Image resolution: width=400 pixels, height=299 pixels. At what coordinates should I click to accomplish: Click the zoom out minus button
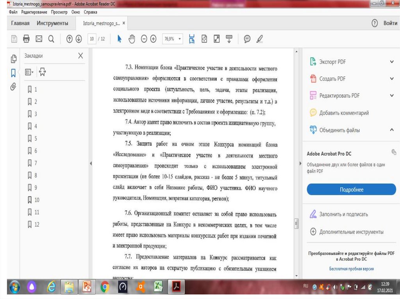144,39
